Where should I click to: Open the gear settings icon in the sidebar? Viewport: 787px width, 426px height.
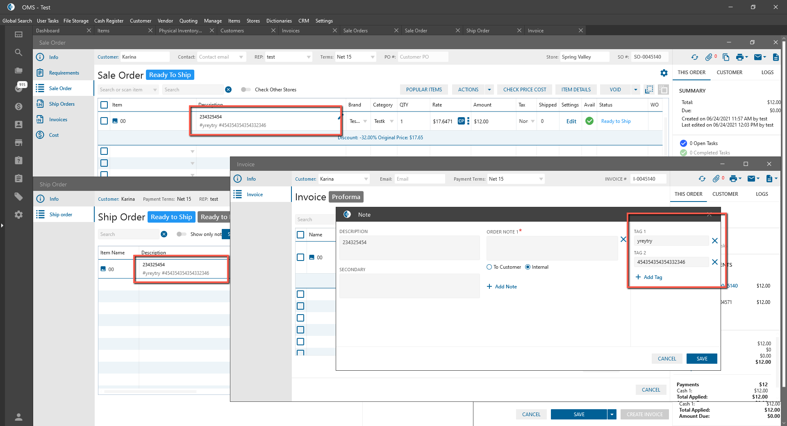pyautogui.click(x=18, y=215)
